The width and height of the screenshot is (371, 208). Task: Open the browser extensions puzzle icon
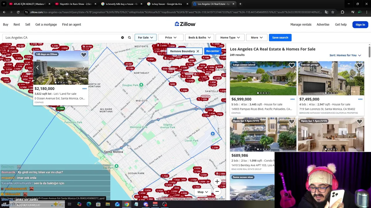[343, 12]
